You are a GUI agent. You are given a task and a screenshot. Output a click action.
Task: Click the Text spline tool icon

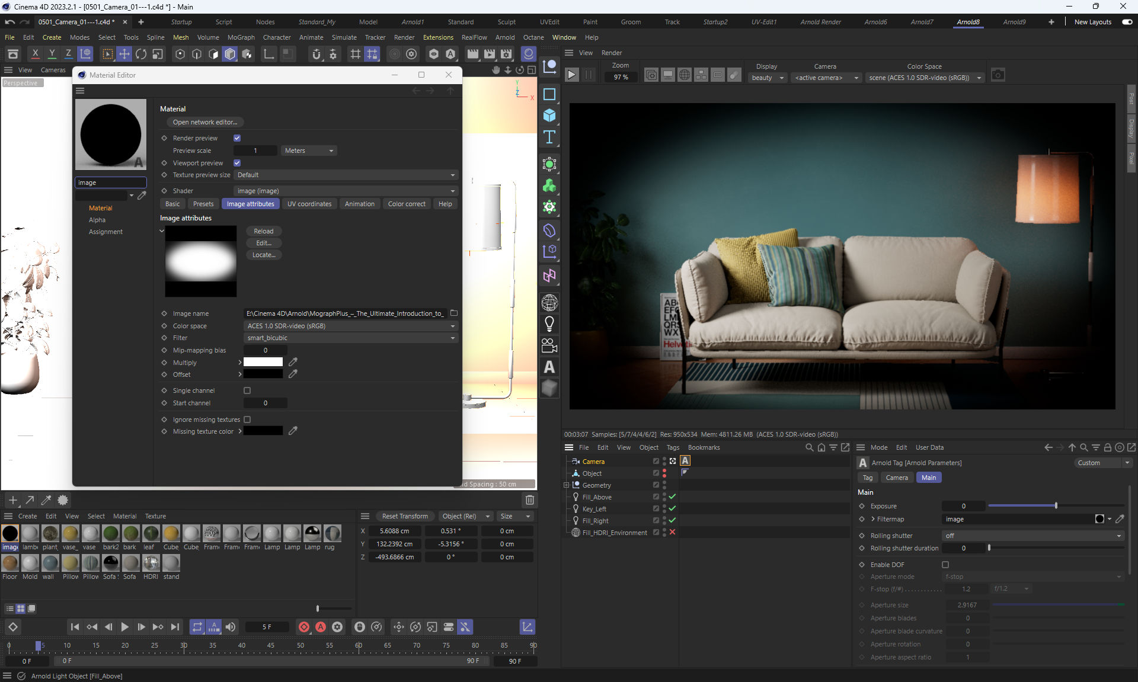[549, 137]
